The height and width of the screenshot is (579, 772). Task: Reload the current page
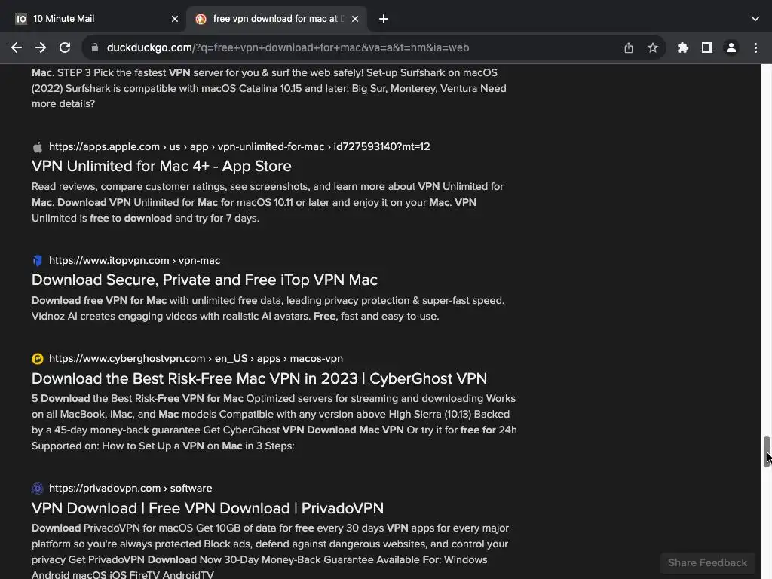[65, 47]
